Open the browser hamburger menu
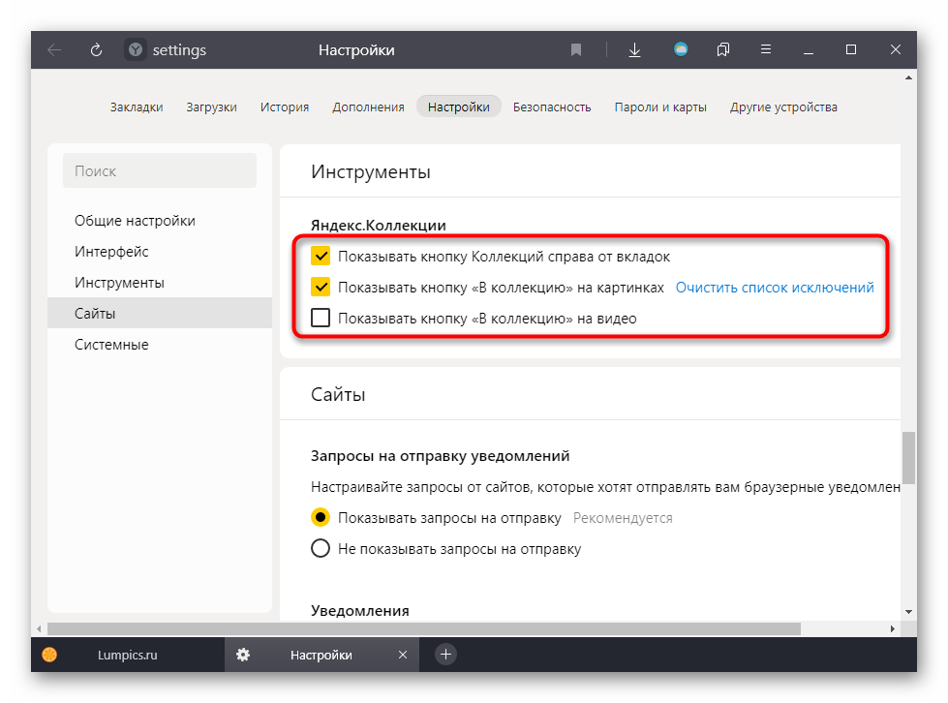 point(765,49)
